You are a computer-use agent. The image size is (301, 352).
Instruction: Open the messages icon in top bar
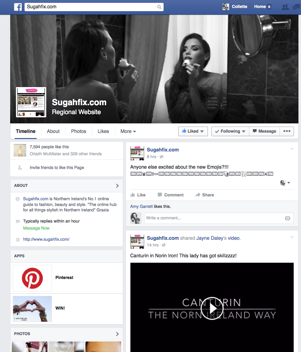(x=297, y=7)
